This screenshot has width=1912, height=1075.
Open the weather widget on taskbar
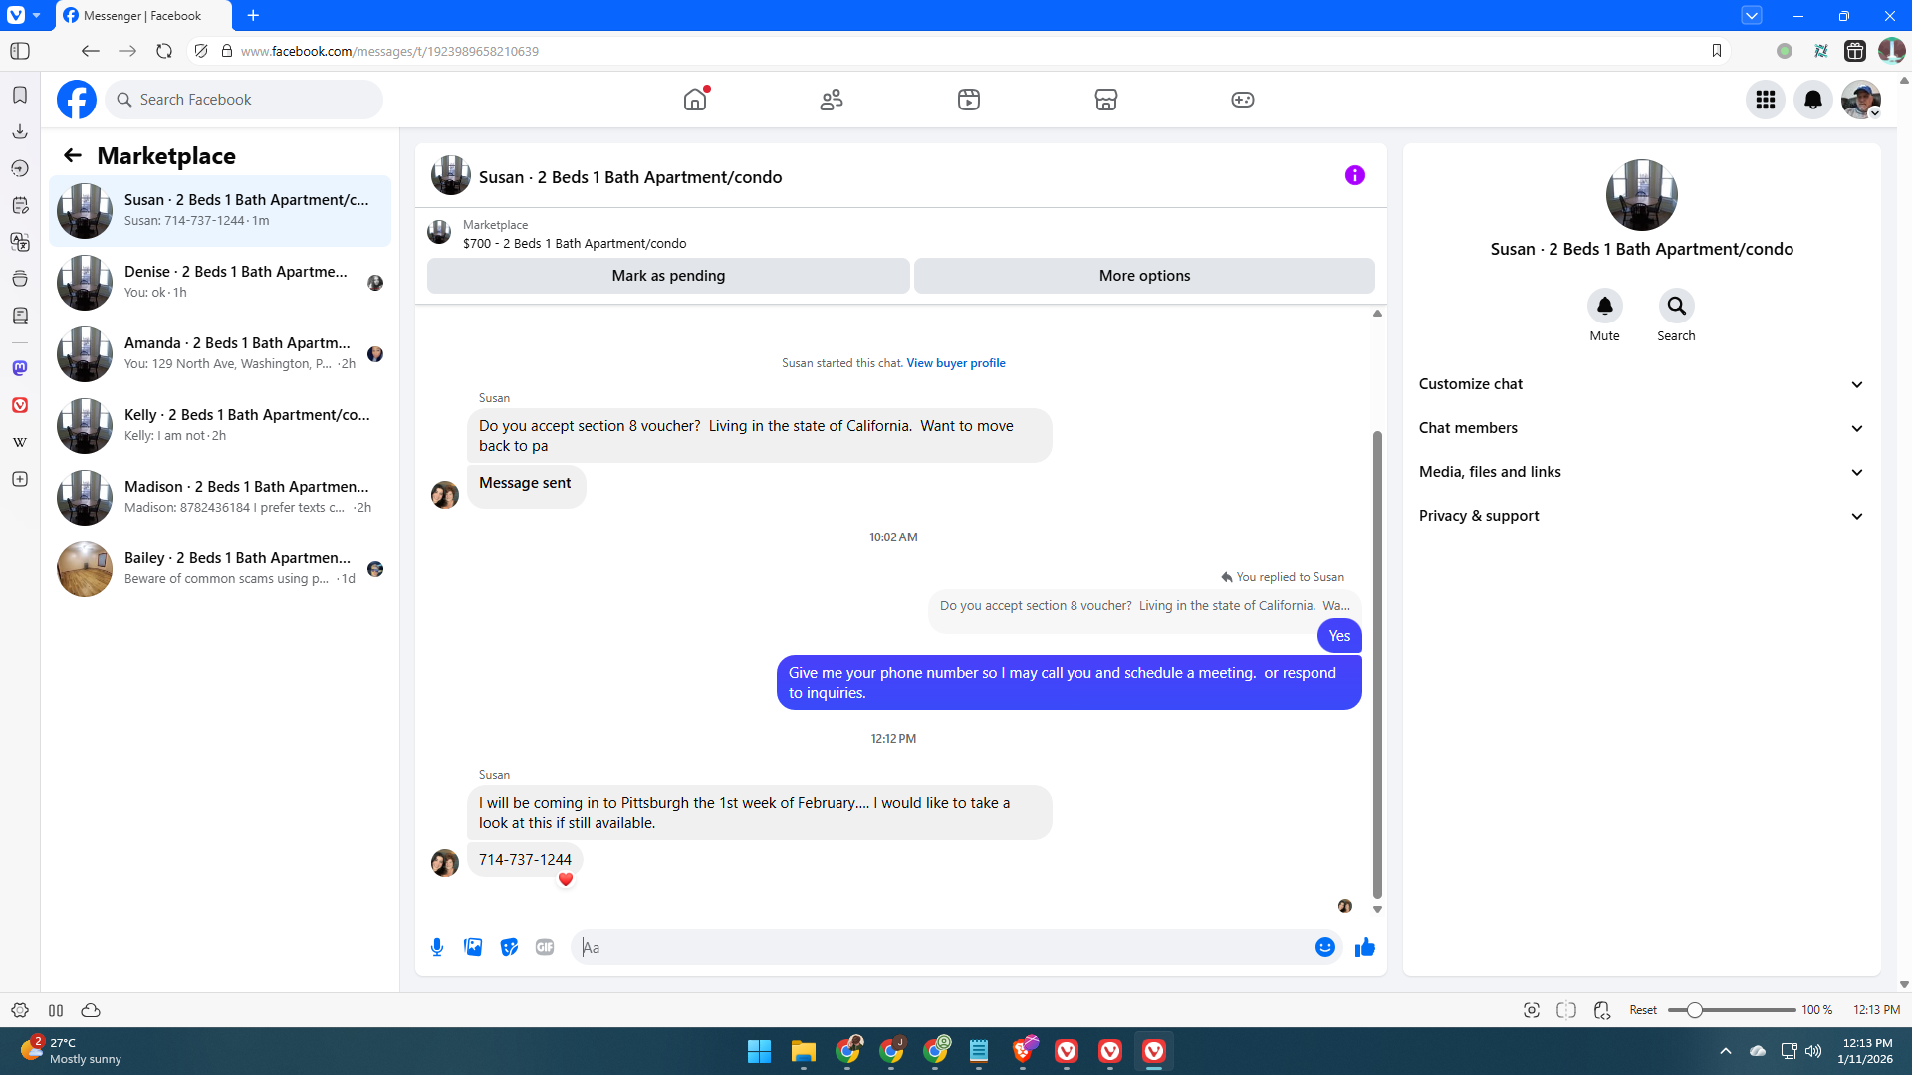[72, 1051]
